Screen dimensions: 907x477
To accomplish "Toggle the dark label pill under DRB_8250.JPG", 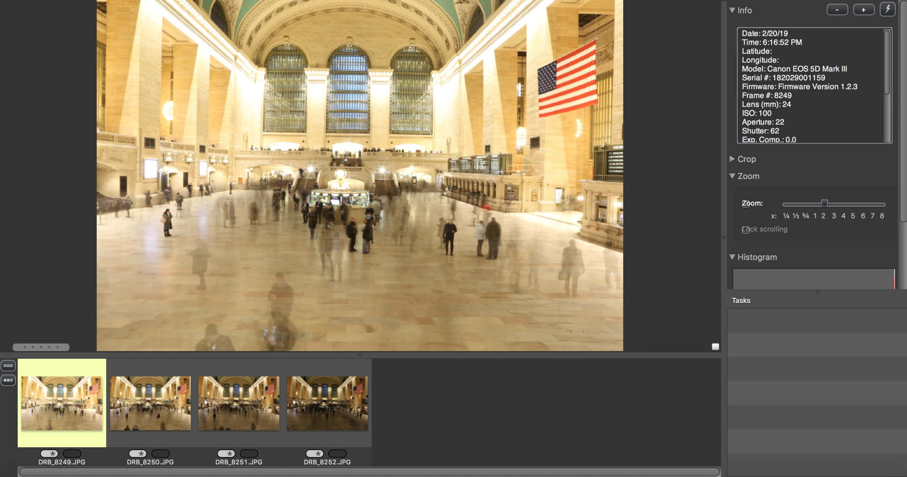I will pyautogui.click(x=160, y=453).
